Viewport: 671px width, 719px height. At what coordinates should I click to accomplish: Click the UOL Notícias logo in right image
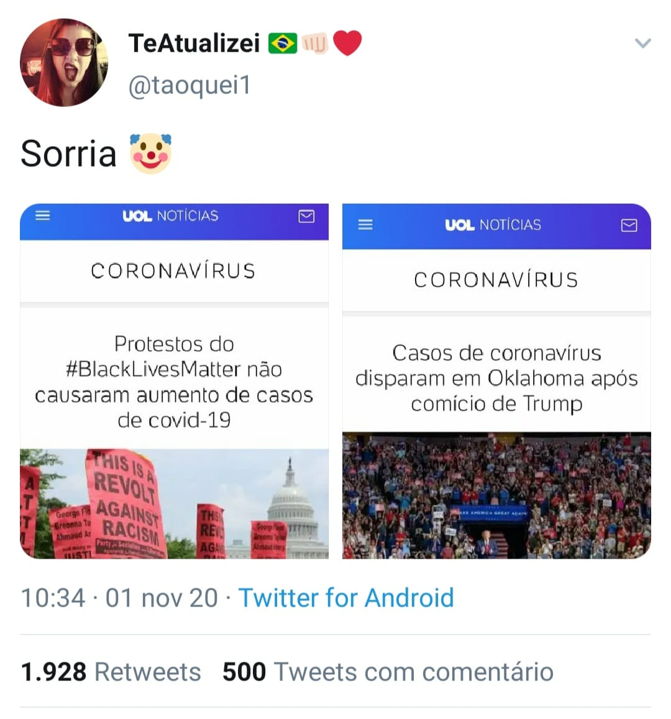pyautogui.click(x=493, y=225)
